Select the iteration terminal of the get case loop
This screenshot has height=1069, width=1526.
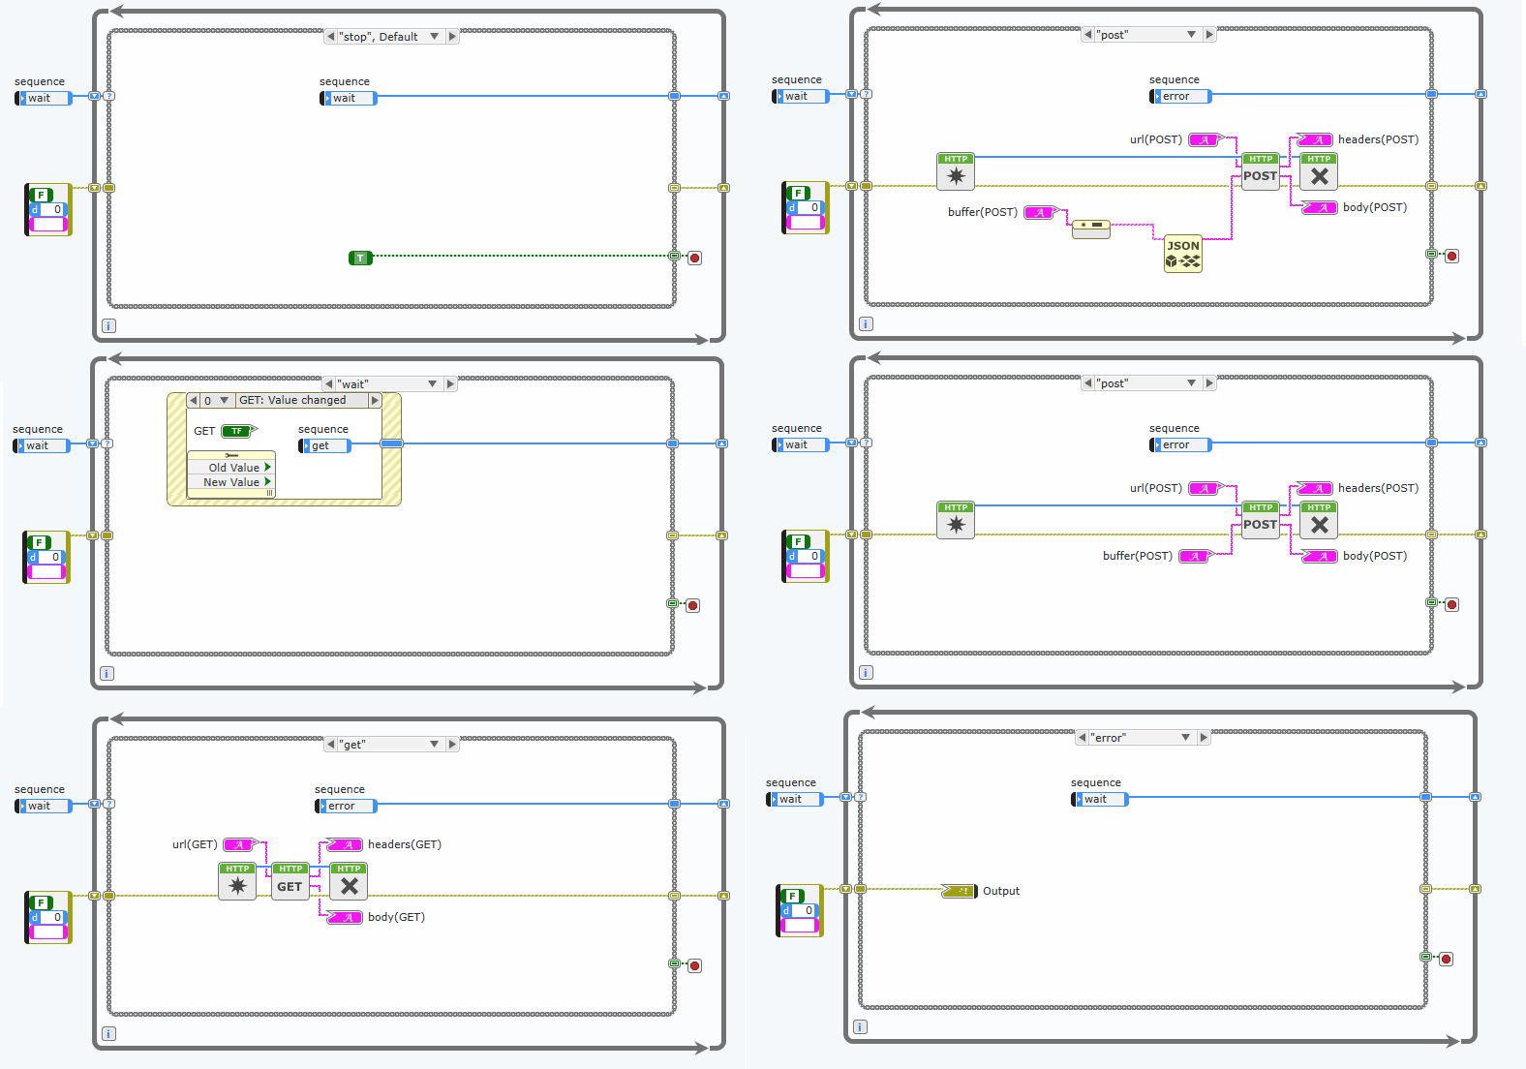click(x=108, y=1033)
